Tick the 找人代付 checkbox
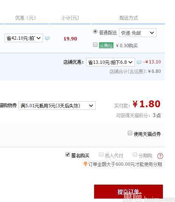Image resolution: width=175 pixels, height=202 pixels. (x=101, y=154)
